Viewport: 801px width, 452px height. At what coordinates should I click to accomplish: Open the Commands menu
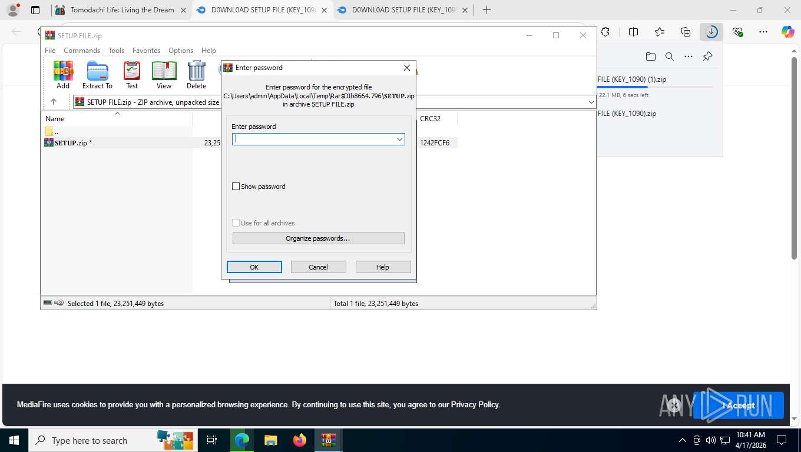[x=82, y=51]
